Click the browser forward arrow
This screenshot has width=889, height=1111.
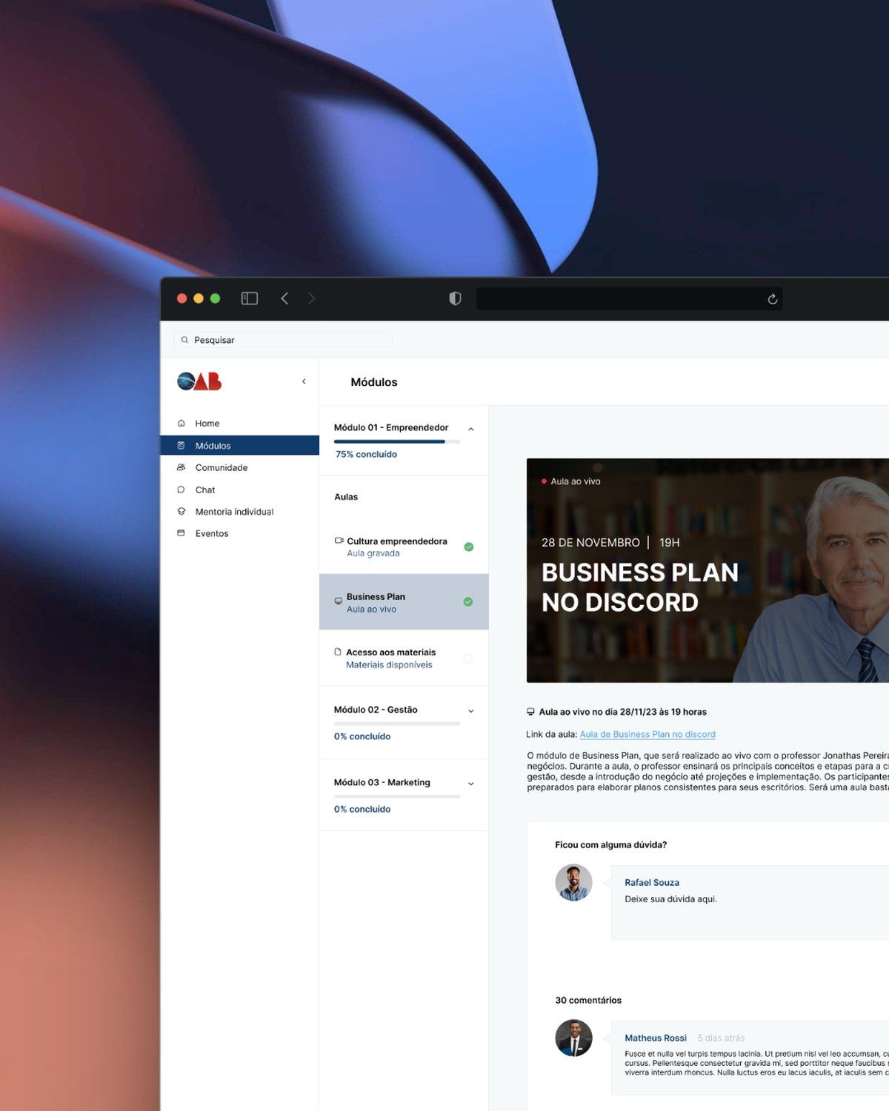(x=311, y=298)
